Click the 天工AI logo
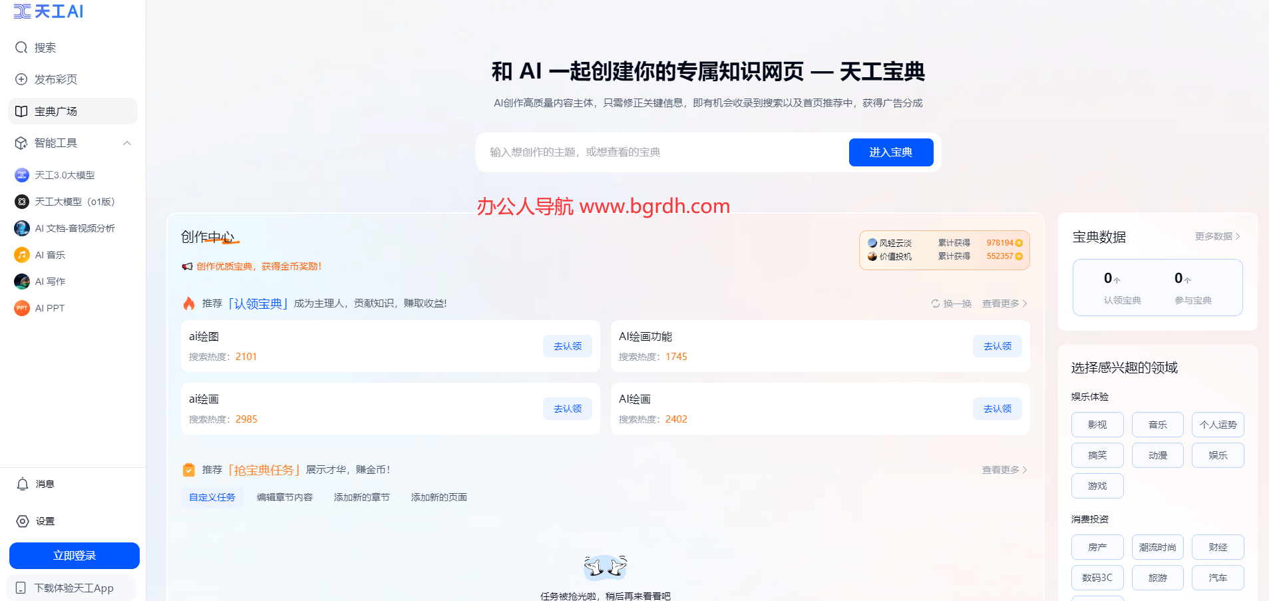The width and height of the screenshot is (1269, 601). 49,11
